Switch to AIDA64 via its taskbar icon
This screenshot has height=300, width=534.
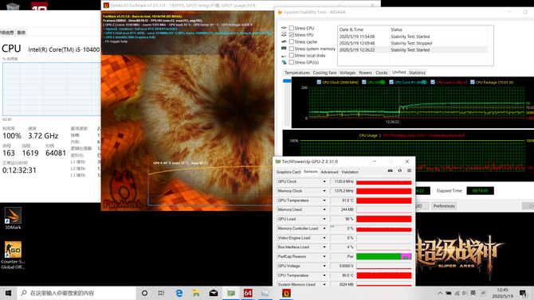pos(248,293)
